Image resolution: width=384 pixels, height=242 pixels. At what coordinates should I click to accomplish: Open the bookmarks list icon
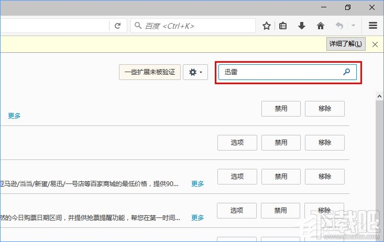283,26
